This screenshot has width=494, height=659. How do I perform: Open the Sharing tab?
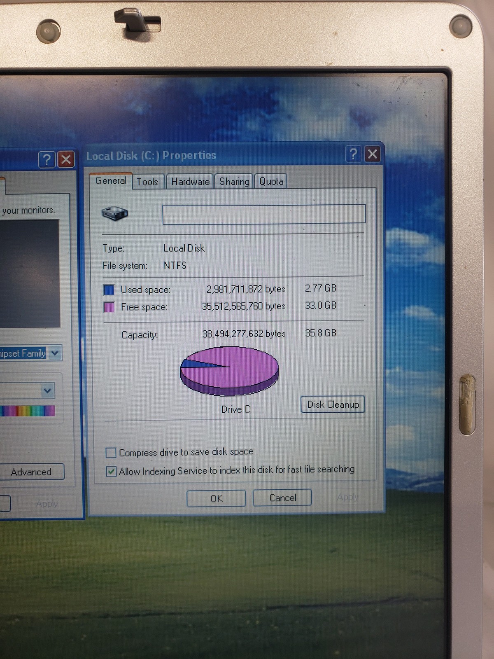234,182
